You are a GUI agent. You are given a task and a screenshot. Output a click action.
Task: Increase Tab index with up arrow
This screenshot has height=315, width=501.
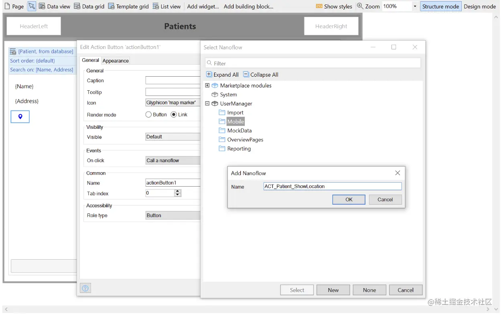point(178,191)
